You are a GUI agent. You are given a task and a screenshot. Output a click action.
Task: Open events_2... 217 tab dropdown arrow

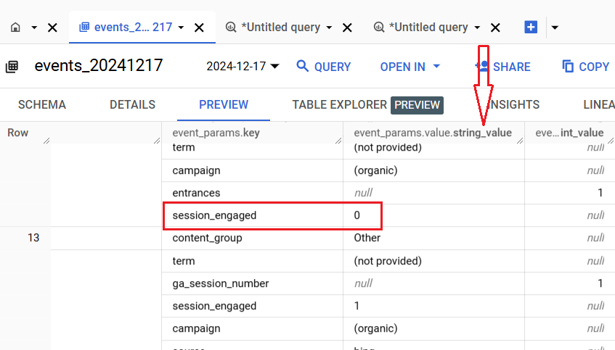point(181,28)
